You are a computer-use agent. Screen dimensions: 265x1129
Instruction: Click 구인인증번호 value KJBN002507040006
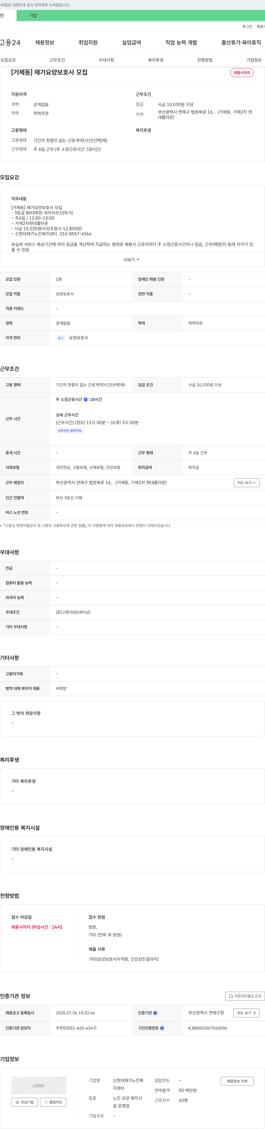tap(208, 1028)
